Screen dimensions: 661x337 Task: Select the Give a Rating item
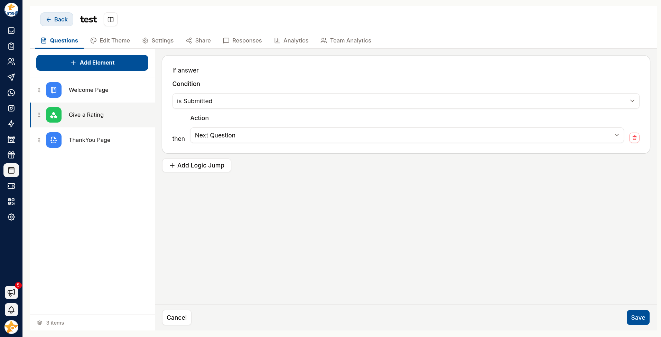tap(92, 115)
